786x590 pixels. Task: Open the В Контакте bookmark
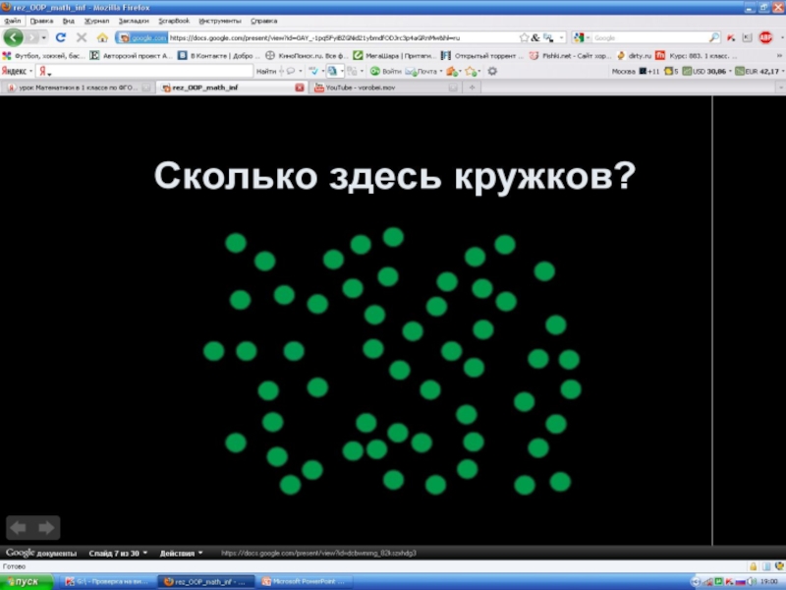(219, 56)
